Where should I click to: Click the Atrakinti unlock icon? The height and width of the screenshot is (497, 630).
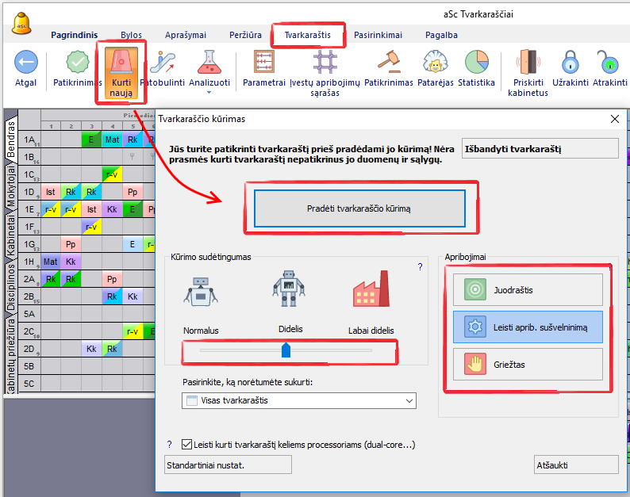609,62
